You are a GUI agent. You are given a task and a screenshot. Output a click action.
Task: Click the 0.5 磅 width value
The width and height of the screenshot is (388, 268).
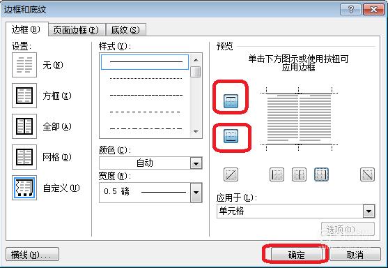pos(116,191)
